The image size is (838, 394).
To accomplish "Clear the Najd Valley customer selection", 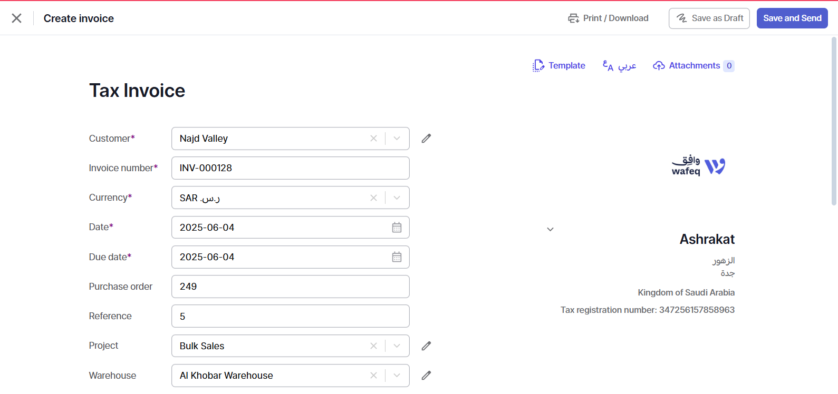I will 373,139.
